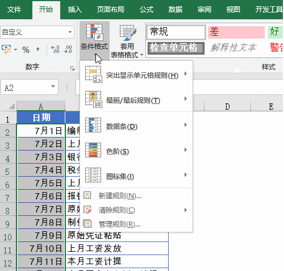The image size is (284, 271).
Task: Apply the 解释性文本 cell style
Action: (233, 48)
